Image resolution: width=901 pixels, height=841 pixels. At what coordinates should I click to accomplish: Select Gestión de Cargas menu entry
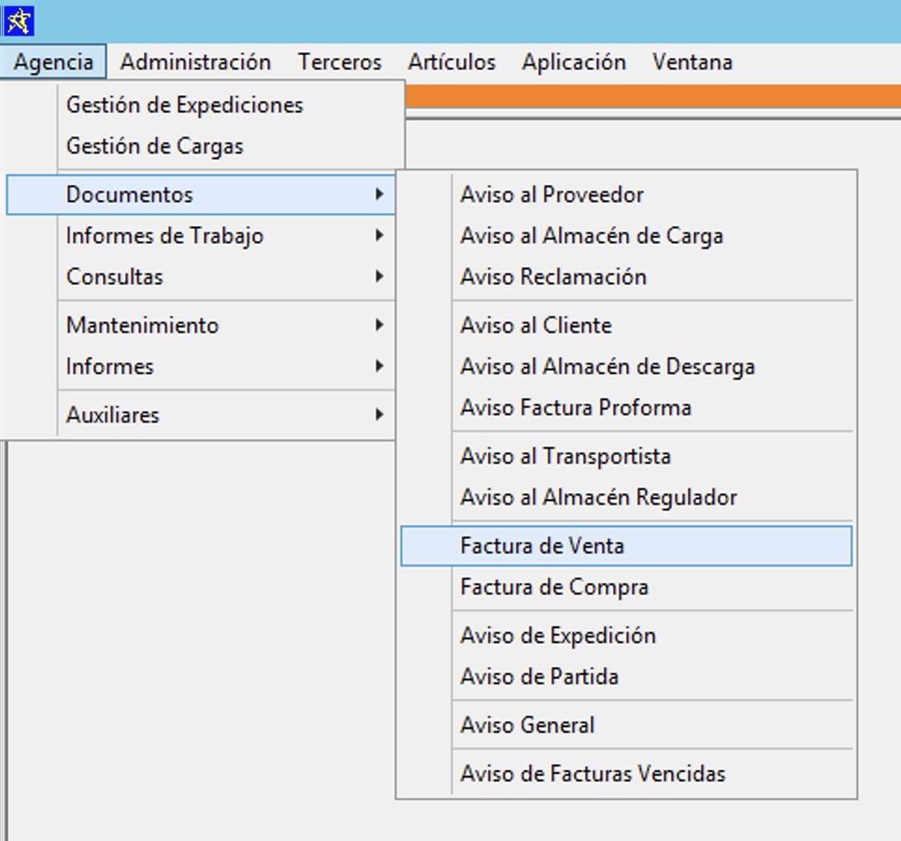coord(154,146)
